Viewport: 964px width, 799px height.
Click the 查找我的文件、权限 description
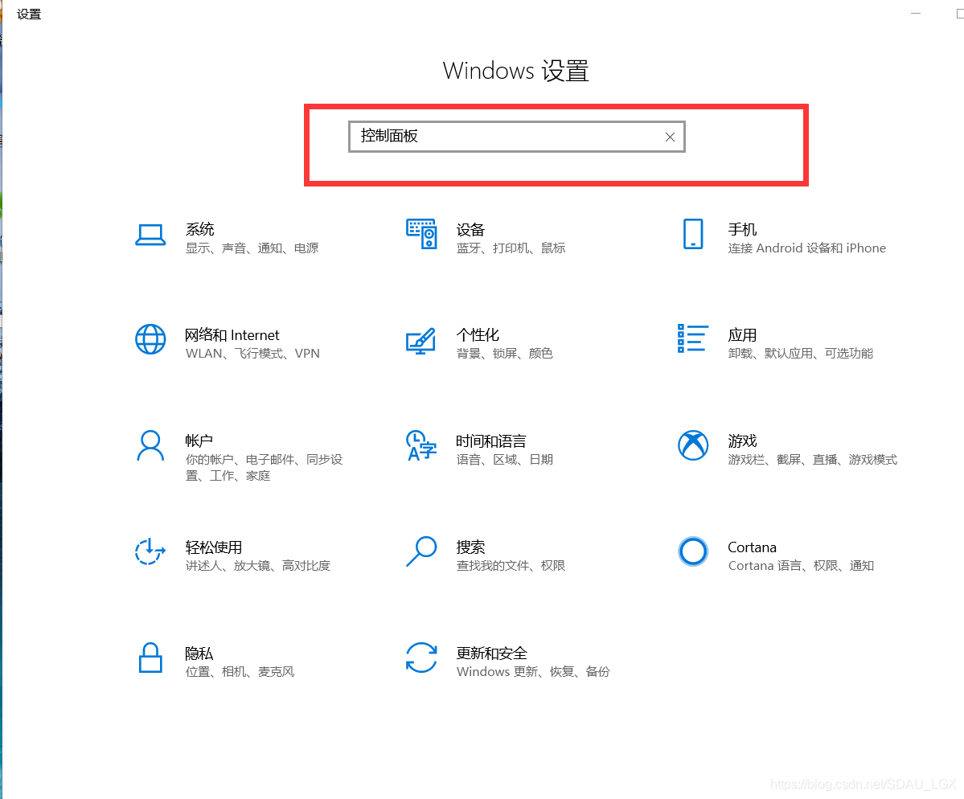click(511, 565)
